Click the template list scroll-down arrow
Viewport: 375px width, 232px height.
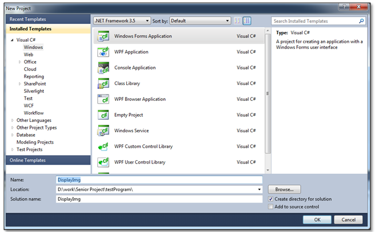pyautogui.click(x=268, y=170)
